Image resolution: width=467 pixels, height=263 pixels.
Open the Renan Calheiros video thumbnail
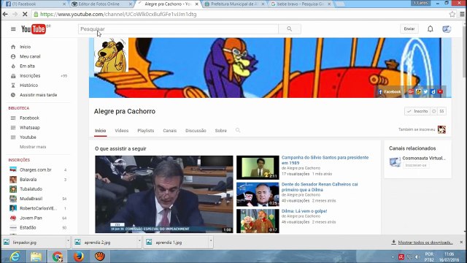pyautogui.click(x=258, y=194)
